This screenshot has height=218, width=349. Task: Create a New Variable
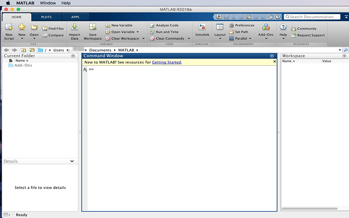[x=119, y=25]
